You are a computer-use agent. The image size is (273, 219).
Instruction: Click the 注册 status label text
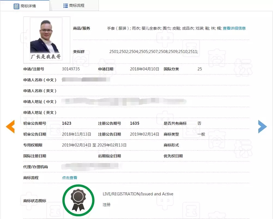106,205
